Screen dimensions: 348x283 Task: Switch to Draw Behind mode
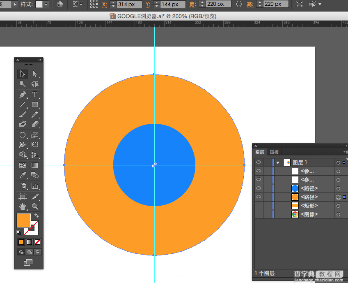click(x=29, y=252)
